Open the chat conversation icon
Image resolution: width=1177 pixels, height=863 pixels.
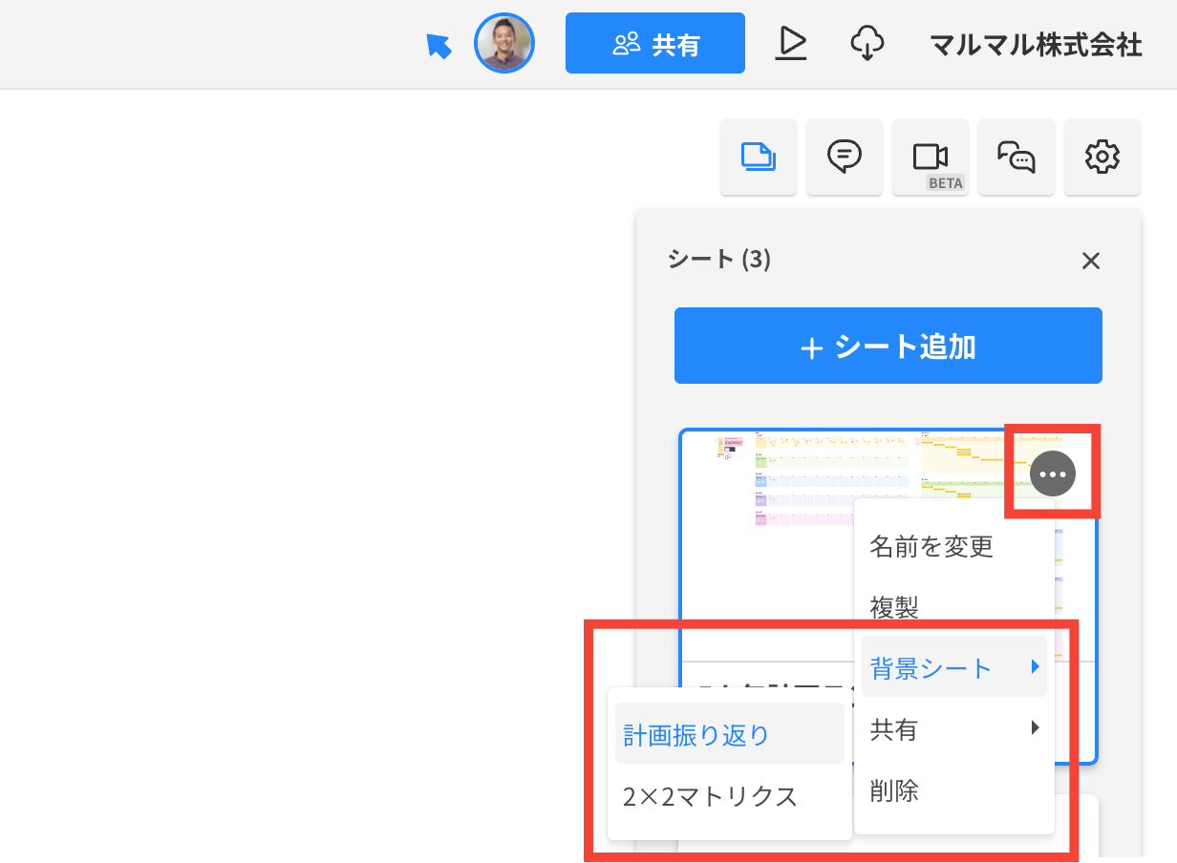(x=1016, y=157)
